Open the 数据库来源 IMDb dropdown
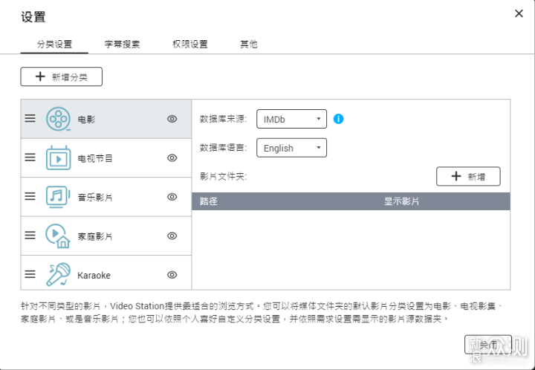535x370 pixels. point(291,119)
